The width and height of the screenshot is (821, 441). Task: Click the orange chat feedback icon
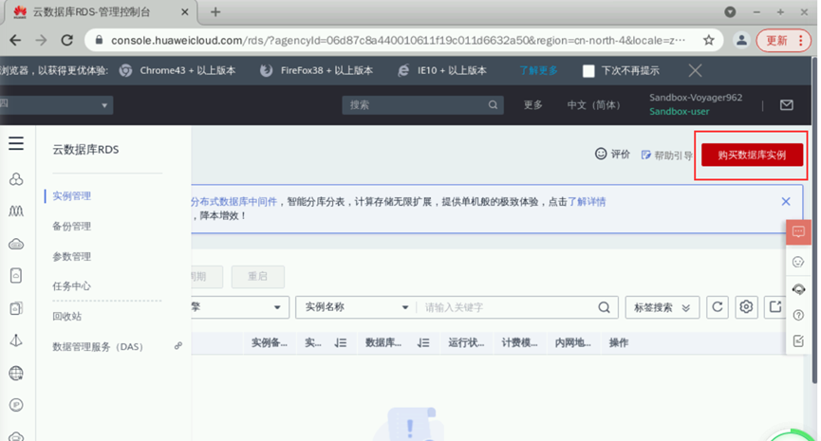(x=798, y=231)
